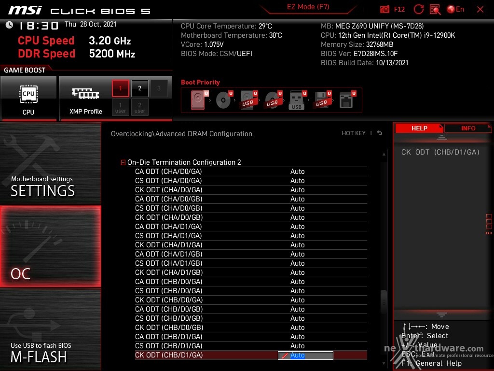Screen dimensions: 494x371
Task: Select the CA ODT (CHB/D0/GA) row
Action: [x=251, y=282]
